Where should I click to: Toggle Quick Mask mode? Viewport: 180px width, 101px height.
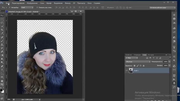(2, 95)
